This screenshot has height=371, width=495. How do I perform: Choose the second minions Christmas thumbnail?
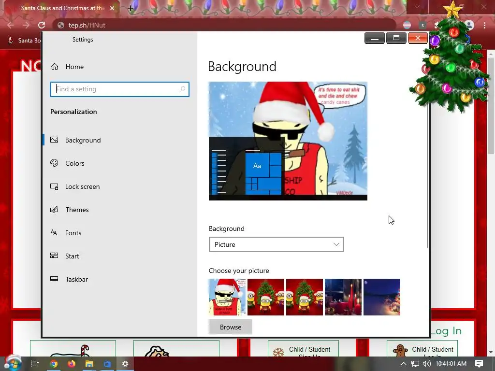point(305,297)
